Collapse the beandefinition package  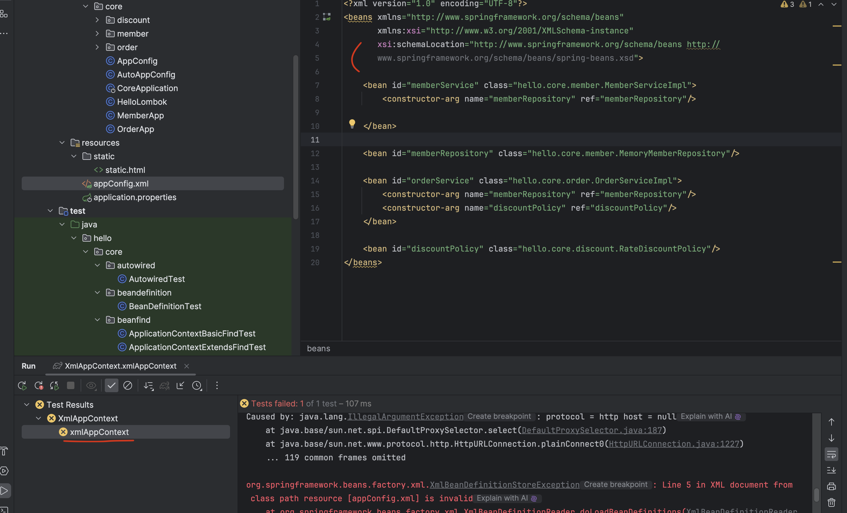click(97, 292)
